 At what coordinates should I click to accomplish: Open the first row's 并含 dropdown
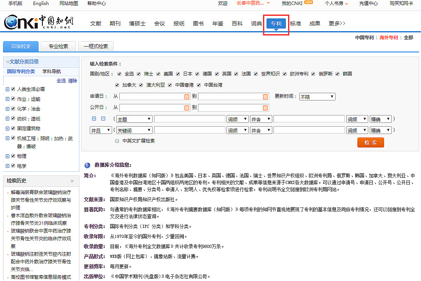(261, 119)
